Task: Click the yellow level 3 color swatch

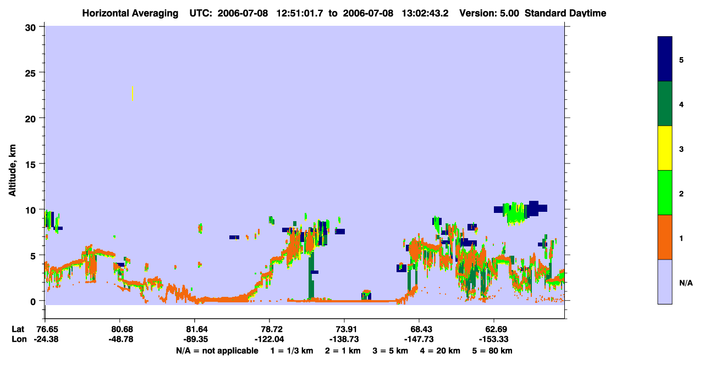Action: (665, 148)
